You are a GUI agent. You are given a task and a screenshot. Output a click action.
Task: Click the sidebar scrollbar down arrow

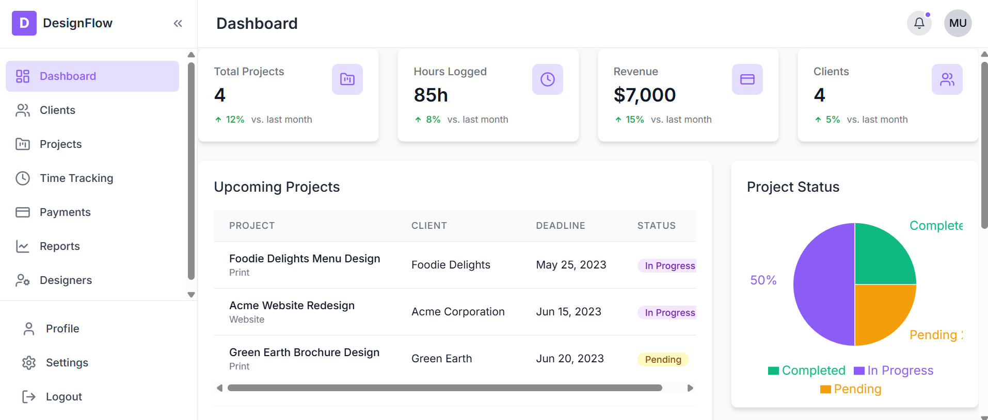click(x=191, y=295)
